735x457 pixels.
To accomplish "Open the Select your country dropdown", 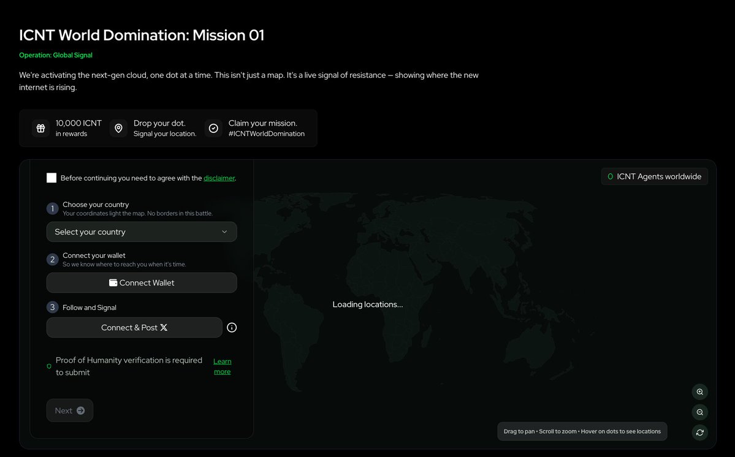I will pos(142,232).
